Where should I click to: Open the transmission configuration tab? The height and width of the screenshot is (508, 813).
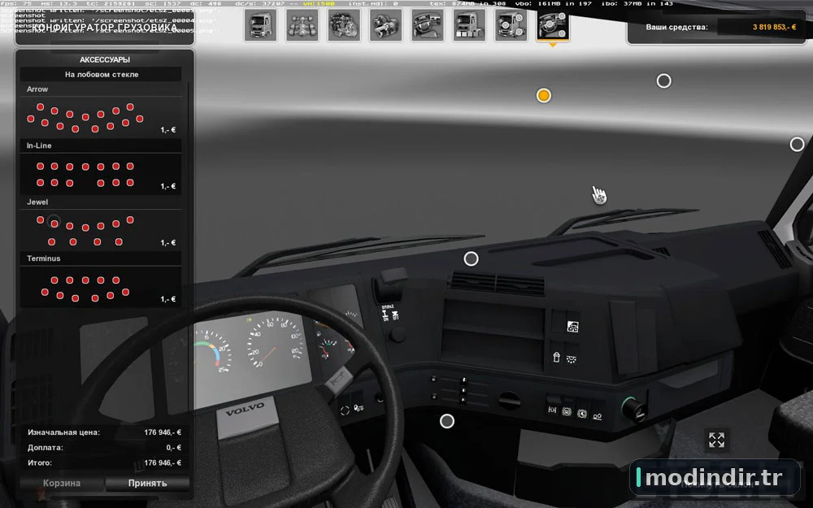[385, 25]
